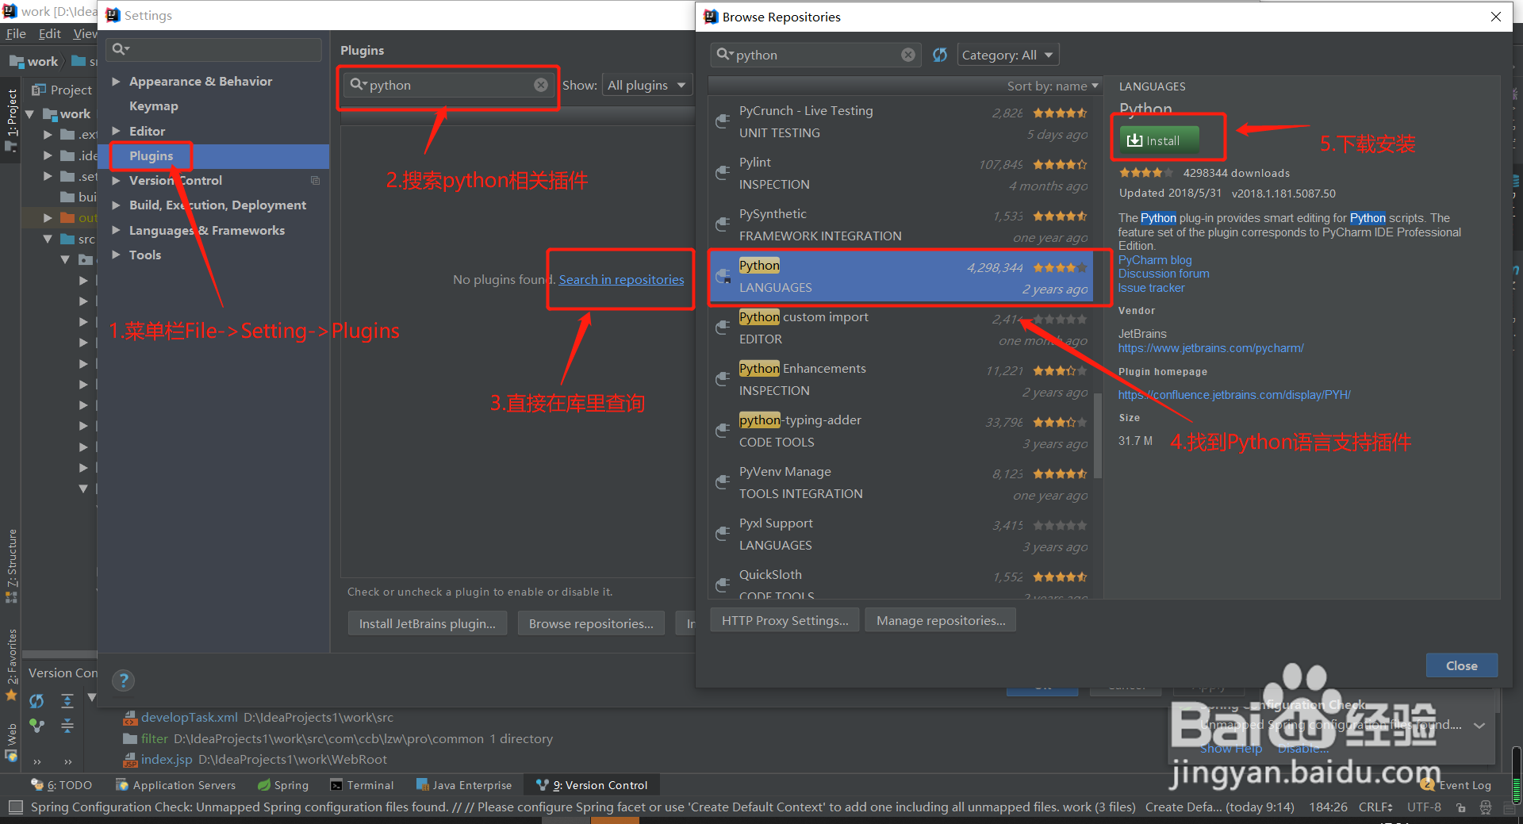Click the Version Control refresh icon
1523x824 pixels.
click(x=36, y=701)
